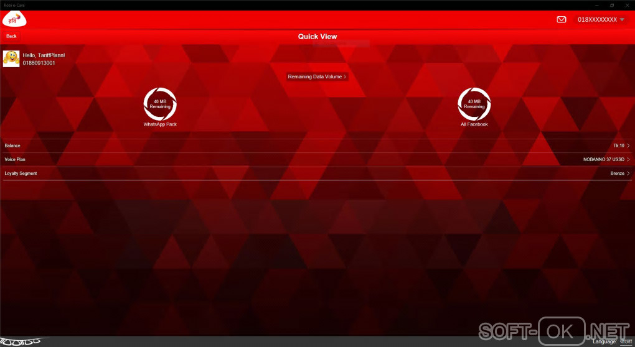Click the Voice Plan row label
Viewport: 635px width, 347px height.
click(x=15, y=159)
